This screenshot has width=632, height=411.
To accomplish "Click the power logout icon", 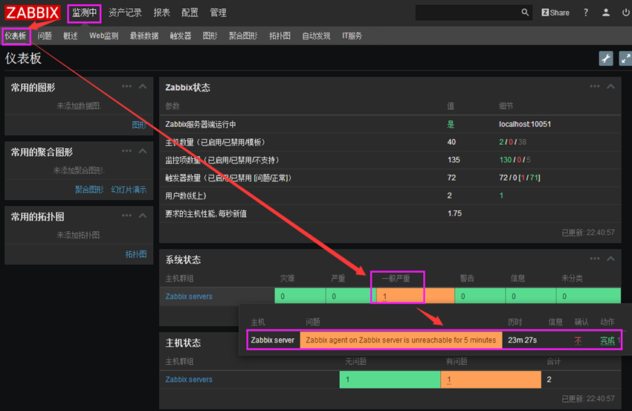I will 625,13.
